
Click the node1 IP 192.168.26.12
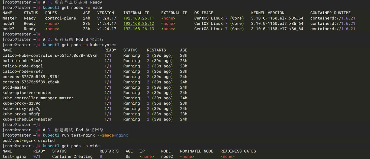tap(138, 23)
